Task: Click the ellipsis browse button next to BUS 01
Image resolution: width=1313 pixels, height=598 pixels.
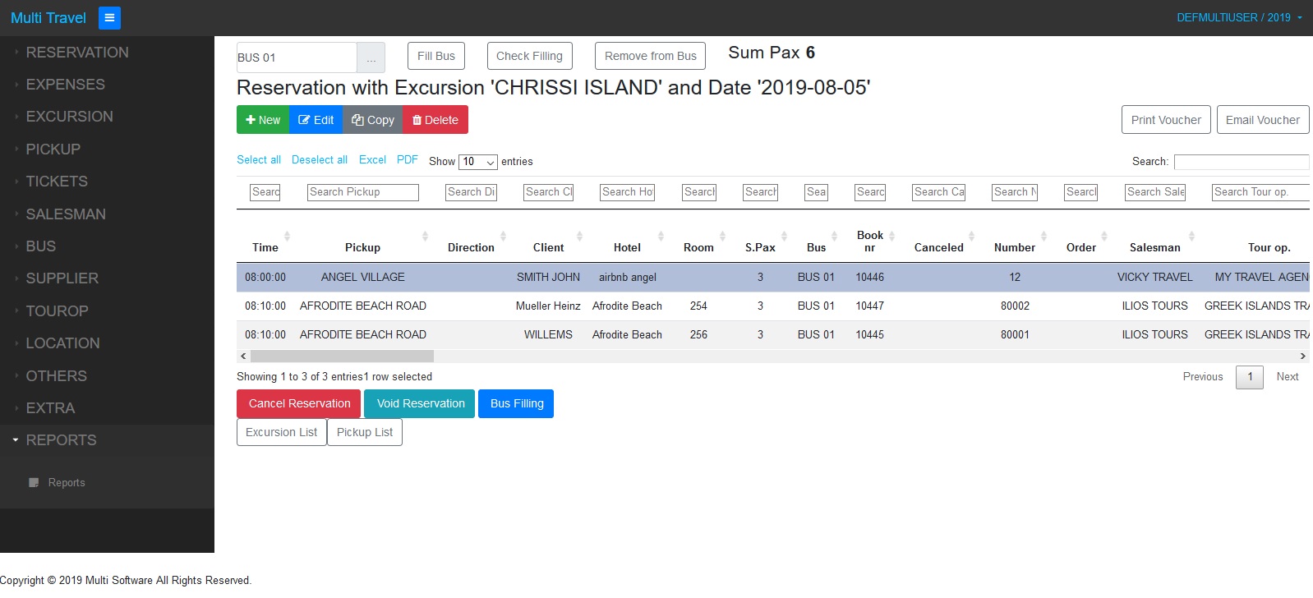Action: 371,58
